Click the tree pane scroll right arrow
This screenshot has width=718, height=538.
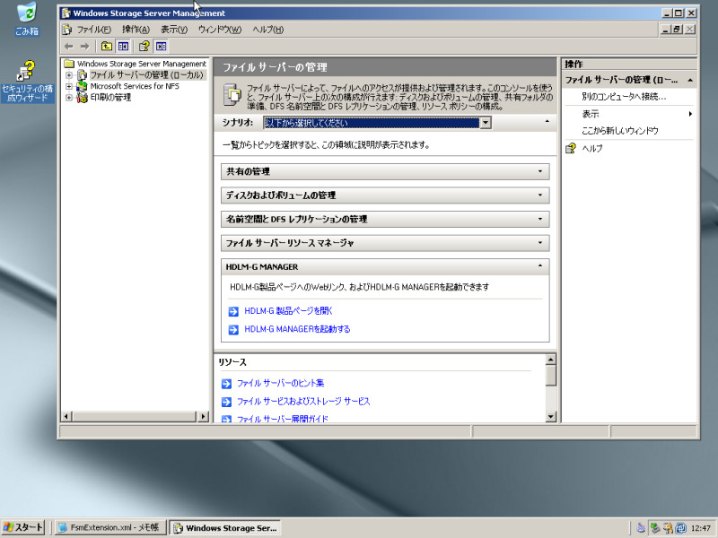tap(203, 416)
